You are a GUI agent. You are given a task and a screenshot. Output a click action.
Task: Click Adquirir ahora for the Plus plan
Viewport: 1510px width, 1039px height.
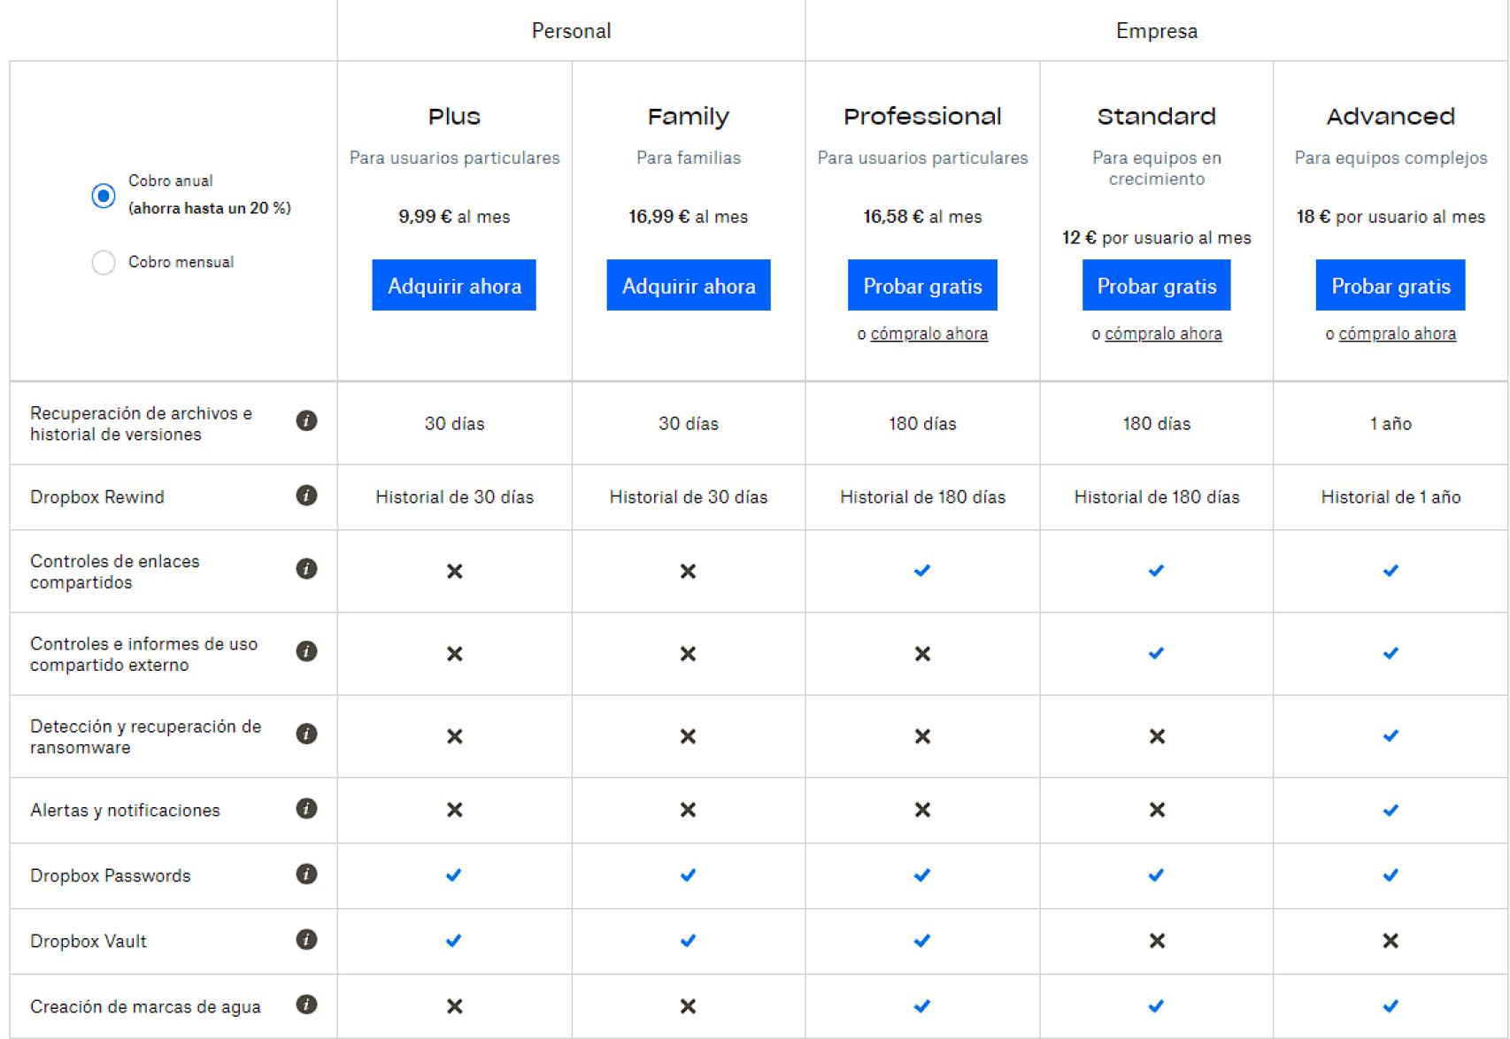coord(454,285)
